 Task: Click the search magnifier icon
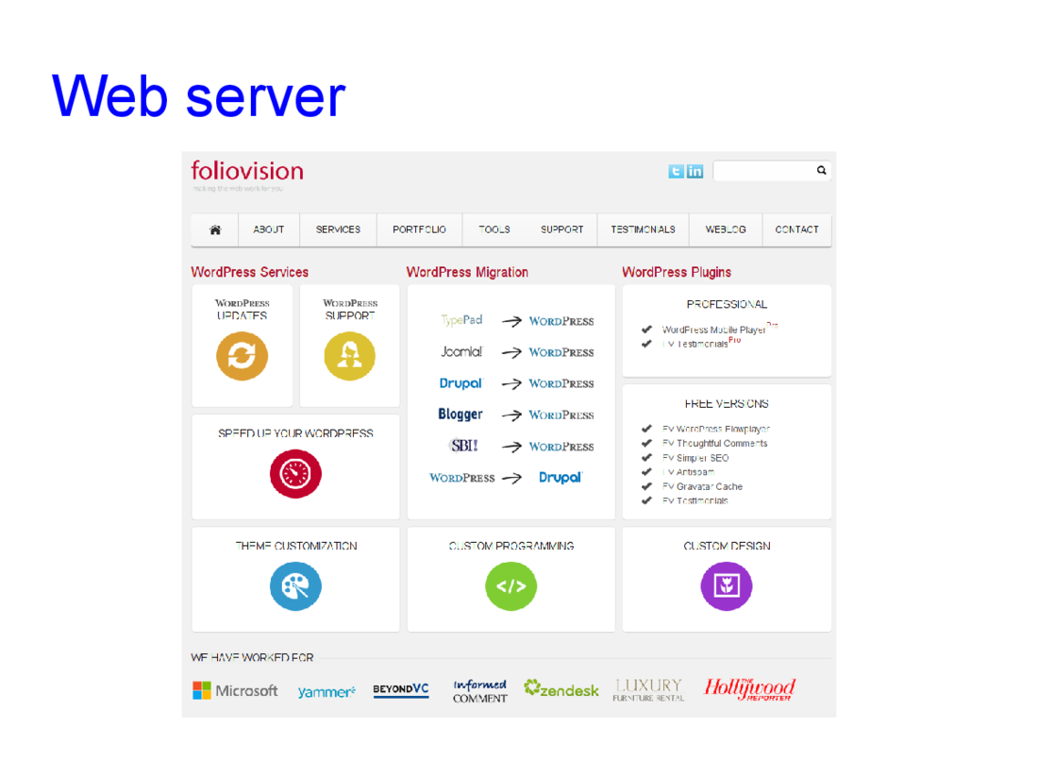point(822,170)
